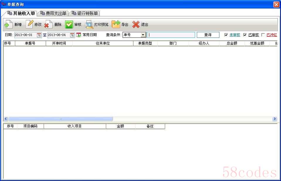Click the 退出 (Exit) red X icon
The width and height of the screenshot is (281, 181).
pos(136,24)
